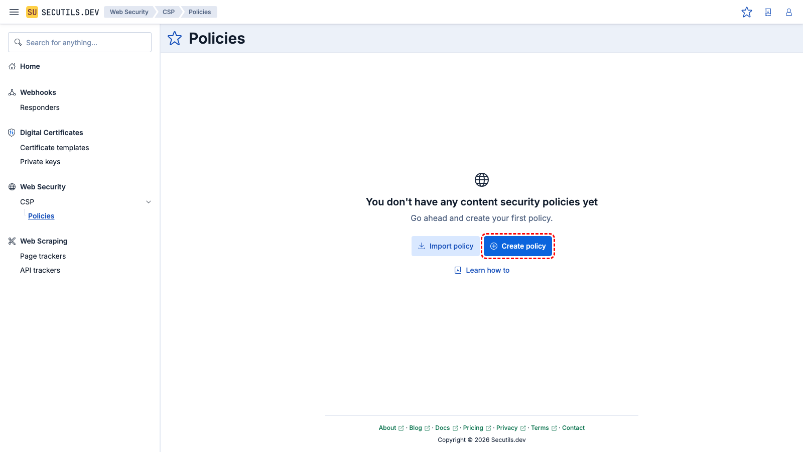Select the Web Security breadcrumb
This screenshot has height=452, width=803.
click(x=129, y=12)
